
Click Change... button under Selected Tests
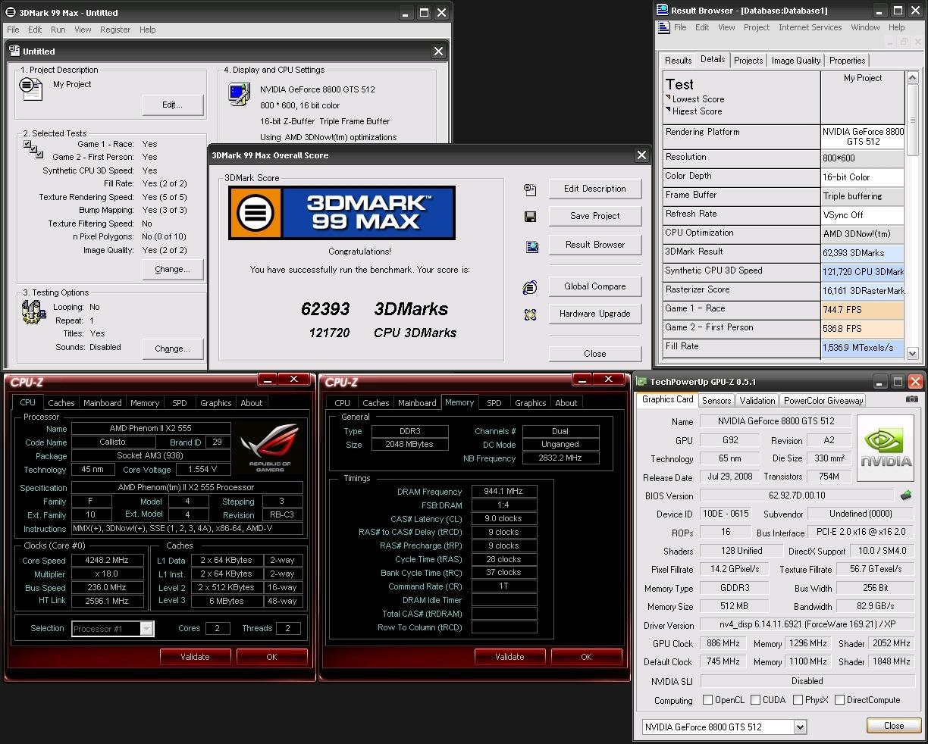pyautogui.click(x=173, y=269)
